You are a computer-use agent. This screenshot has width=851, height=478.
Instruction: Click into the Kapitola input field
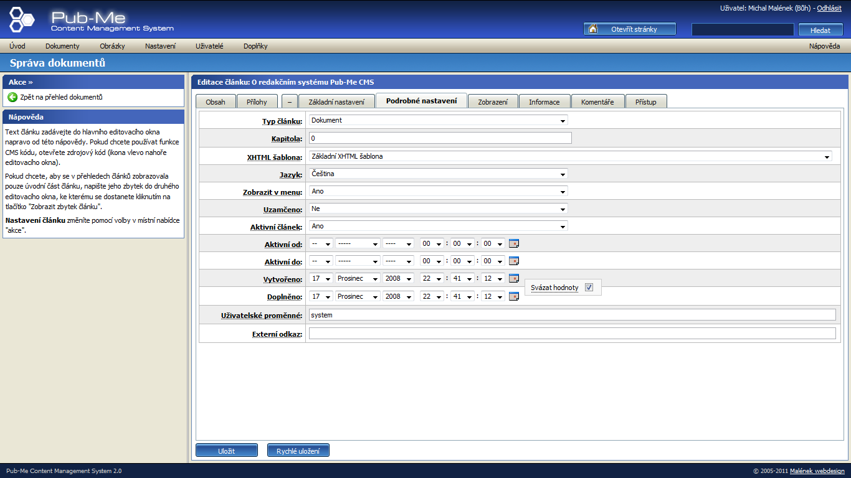pos(440,138)
